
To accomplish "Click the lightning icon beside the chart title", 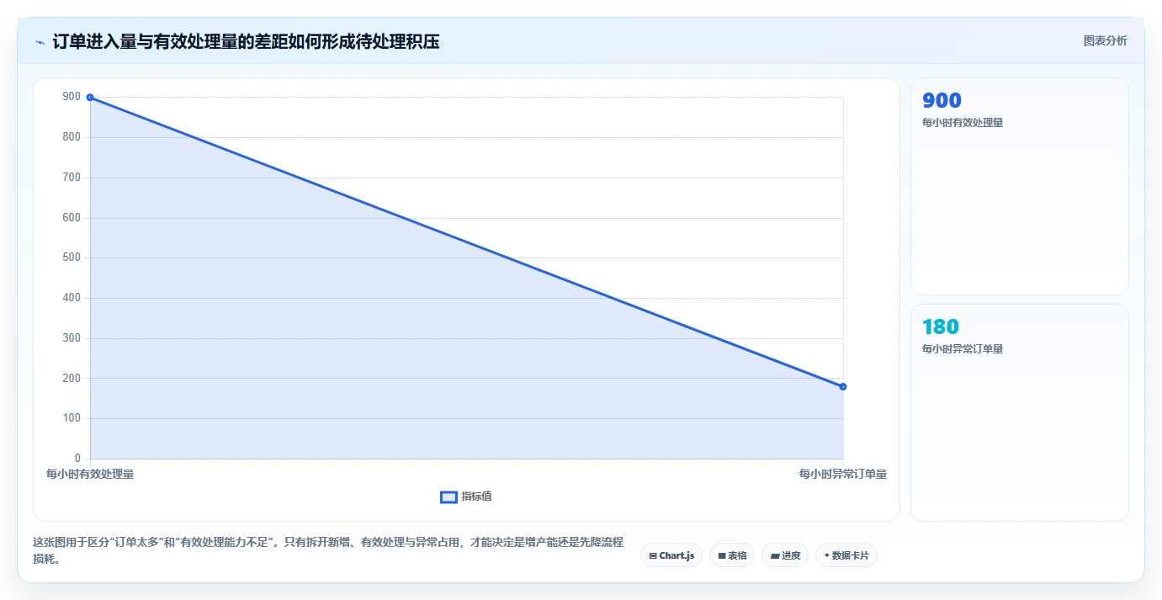I will point(40,41).
